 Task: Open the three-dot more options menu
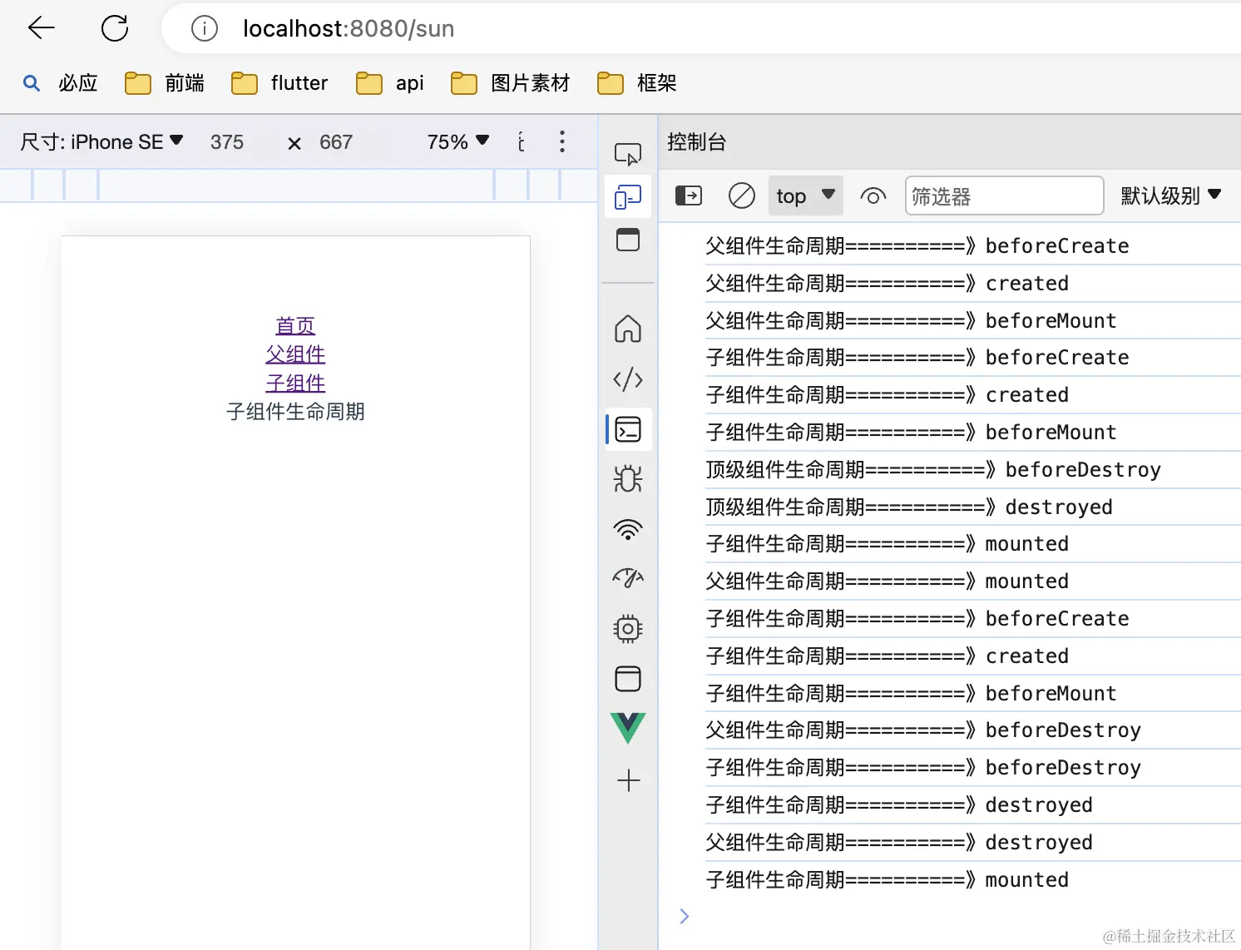562,141
